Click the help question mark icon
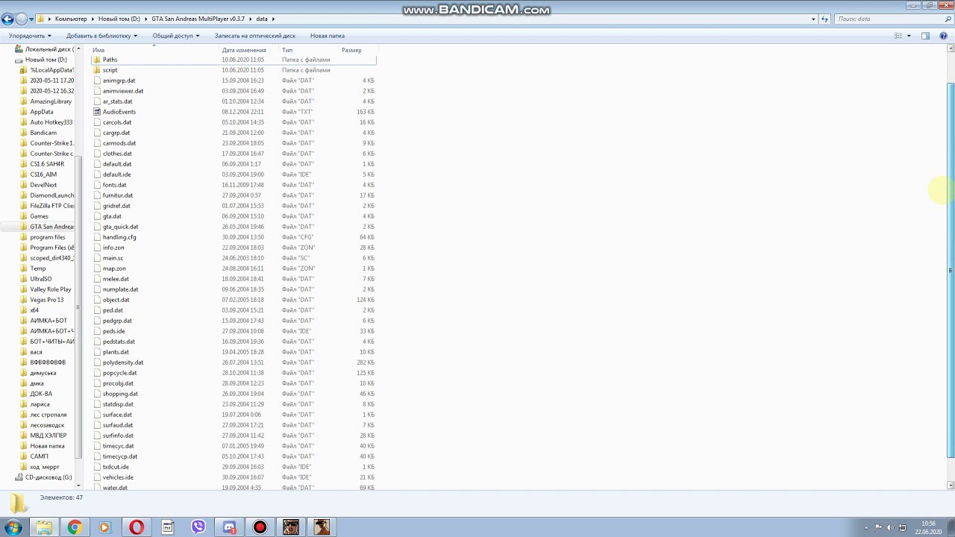The width and height of the screenshot is (955, 537). (x=945, y=36)
